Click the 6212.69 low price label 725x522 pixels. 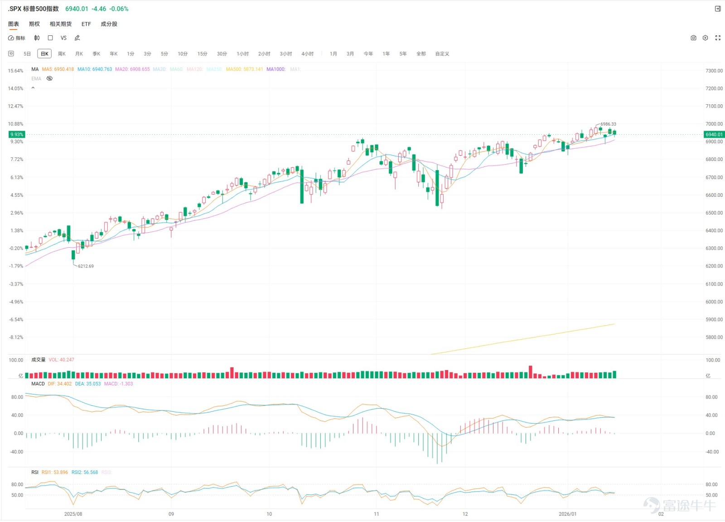[x=86, y=266]
